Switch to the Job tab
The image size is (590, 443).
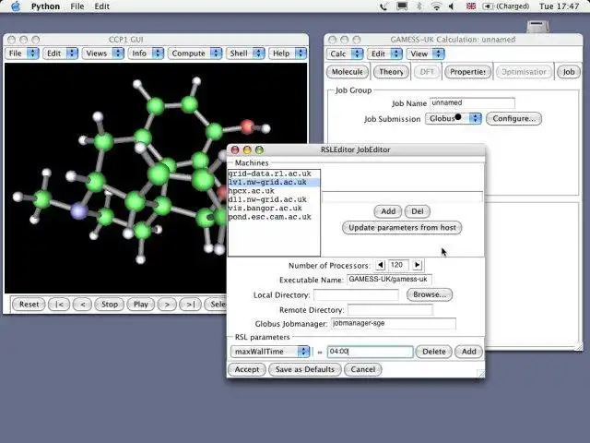569,72
